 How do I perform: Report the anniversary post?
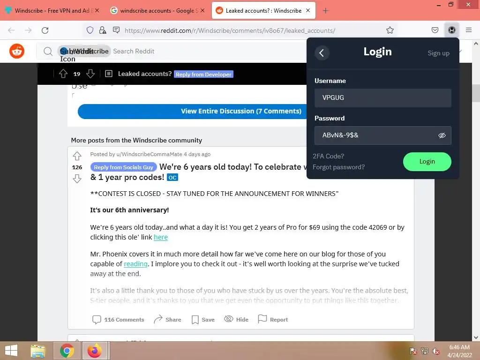tap(273, 320)
